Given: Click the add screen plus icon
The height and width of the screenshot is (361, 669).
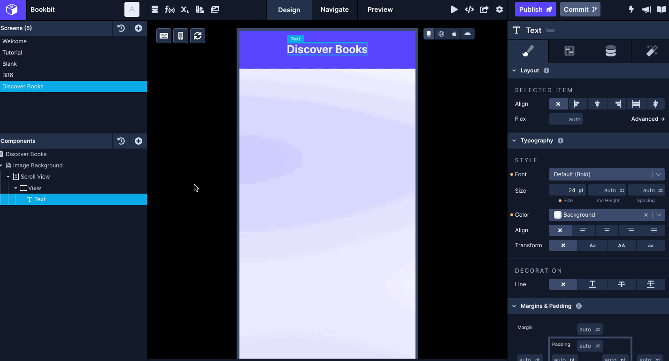Looking at the screenshot, I should 138,28.
